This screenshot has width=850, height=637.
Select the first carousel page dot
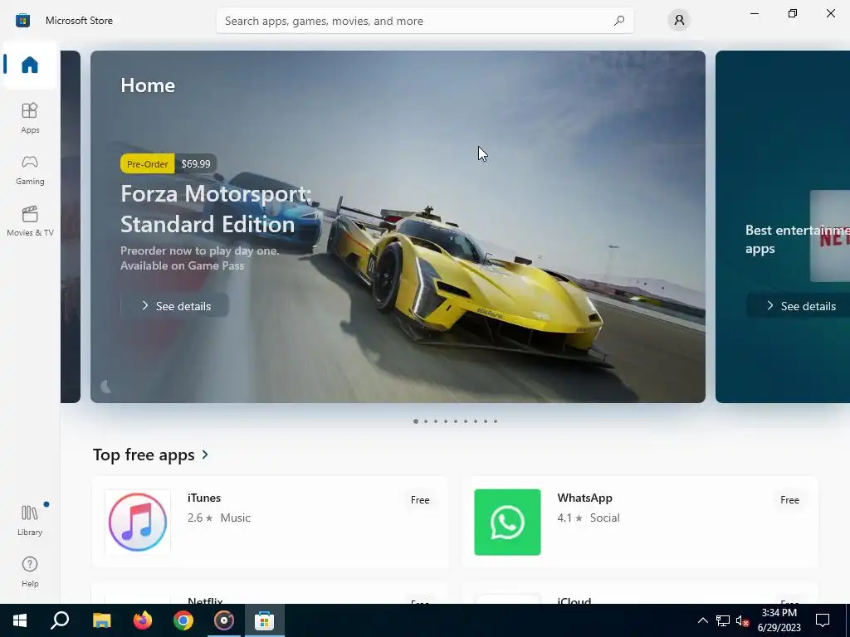point(416,421)
